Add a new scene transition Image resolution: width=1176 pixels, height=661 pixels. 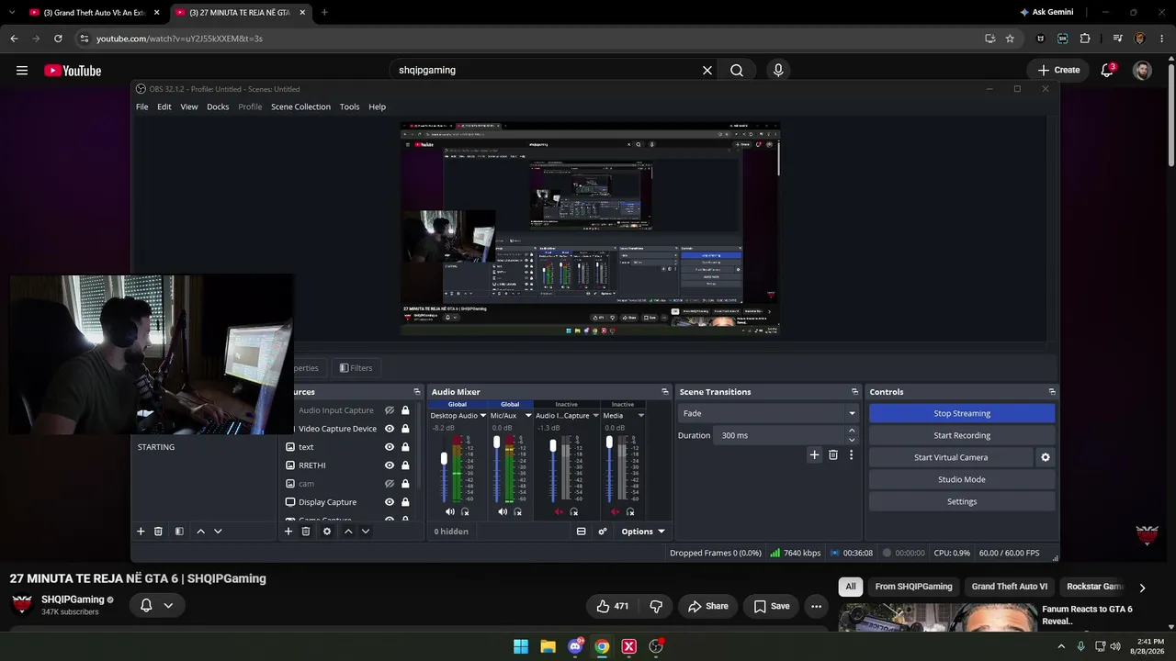click(x=814, y=454)
